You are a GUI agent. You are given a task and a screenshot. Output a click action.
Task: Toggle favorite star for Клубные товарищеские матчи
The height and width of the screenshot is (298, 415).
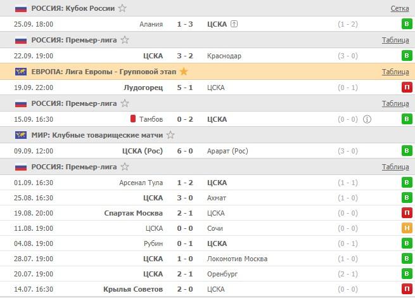click(x=170, y=135)
